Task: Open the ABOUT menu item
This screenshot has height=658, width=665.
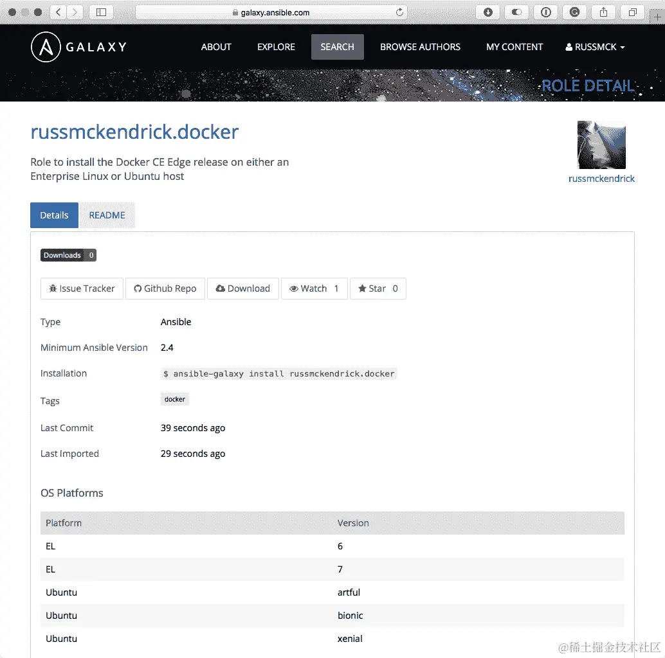Action: pyautogui.click(x=216, y=47)
